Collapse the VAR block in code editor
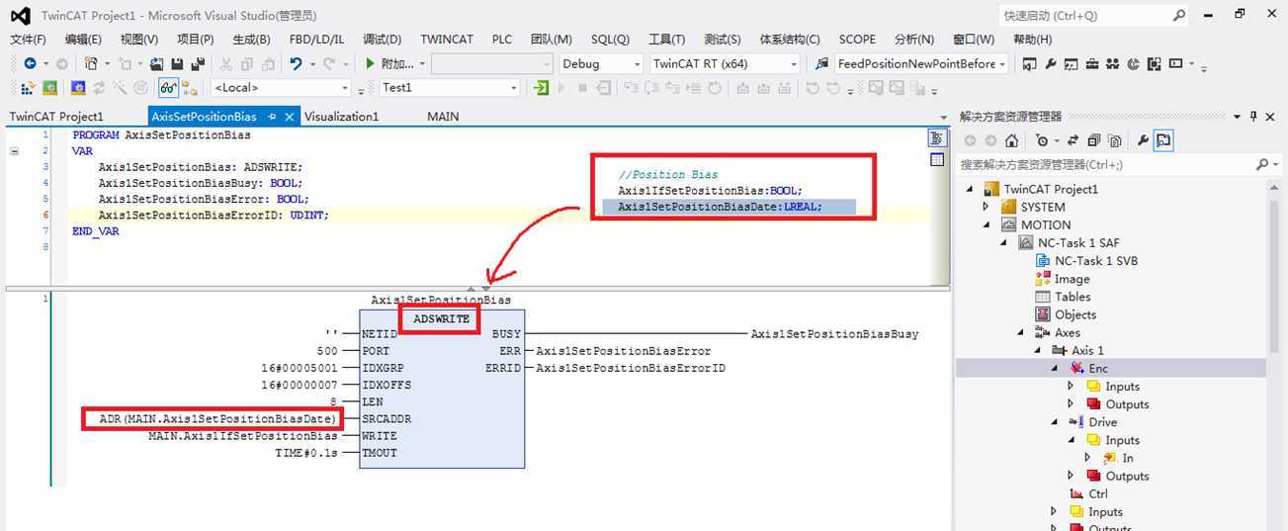 (x=15, y=151)
